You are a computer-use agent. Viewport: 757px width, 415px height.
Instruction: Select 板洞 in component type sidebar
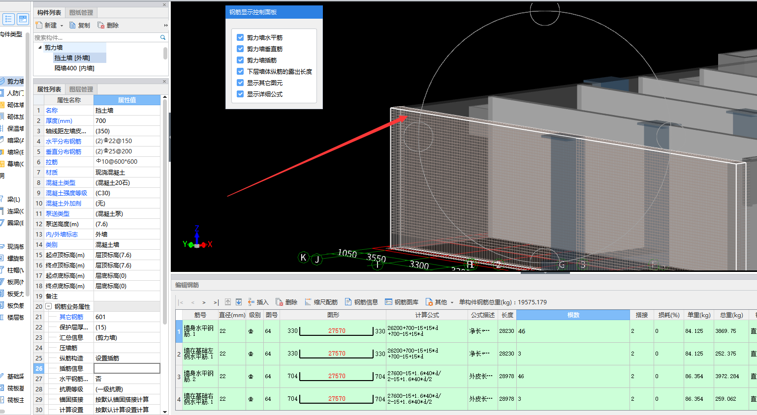point(12,282)
